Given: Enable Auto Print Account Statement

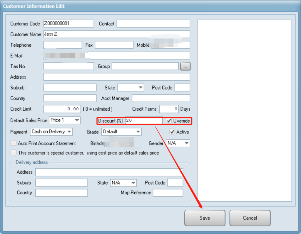Looking at the screenshot, I should (x=14, y=143).
